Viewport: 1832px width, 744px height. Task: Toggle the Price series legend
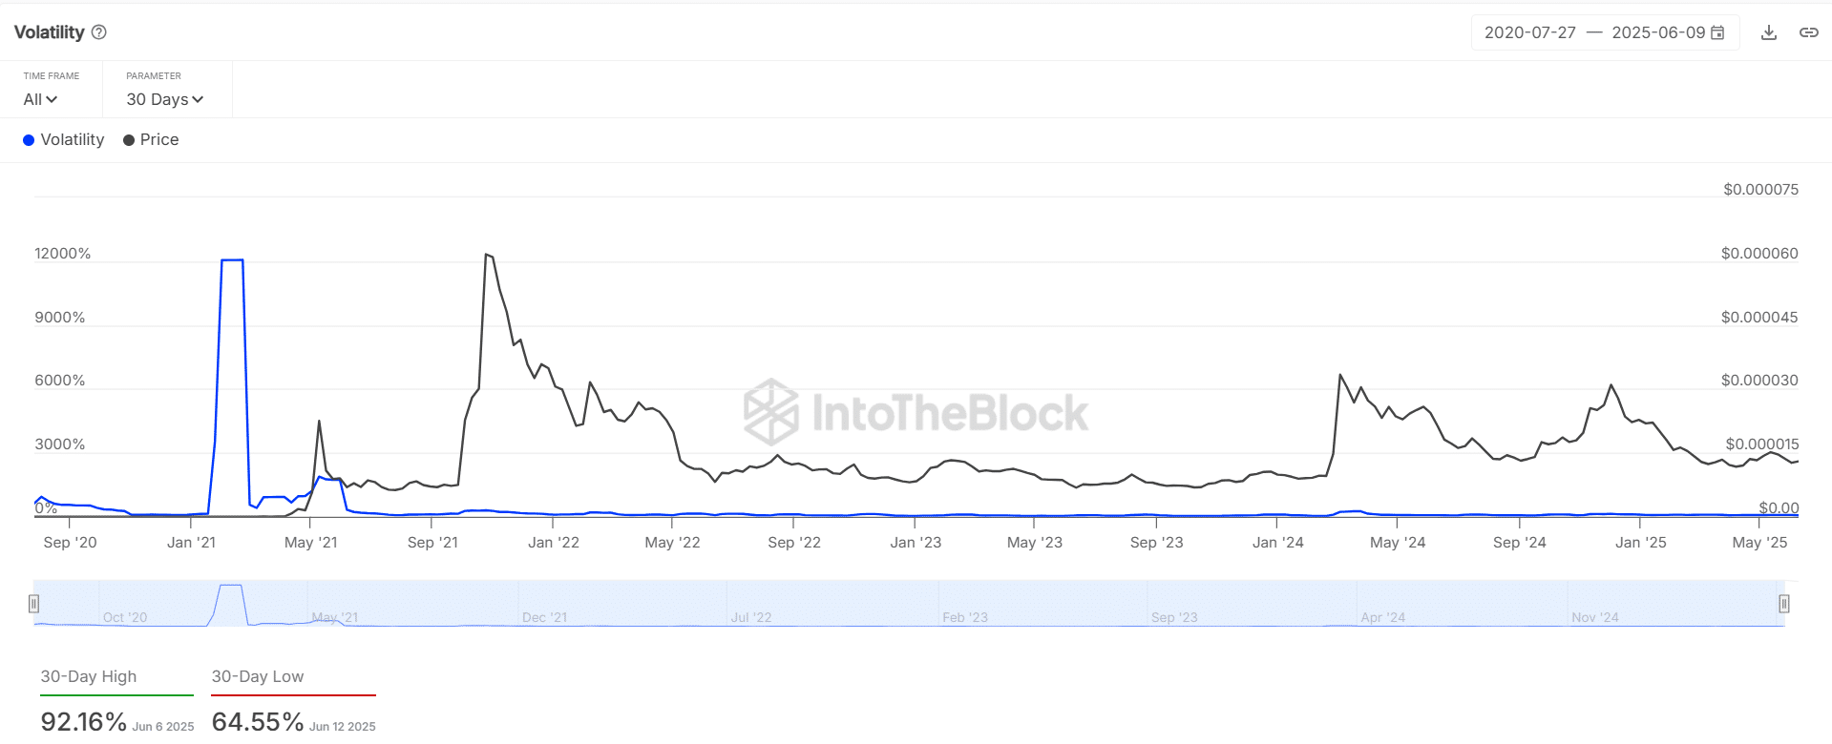[158, 140]
